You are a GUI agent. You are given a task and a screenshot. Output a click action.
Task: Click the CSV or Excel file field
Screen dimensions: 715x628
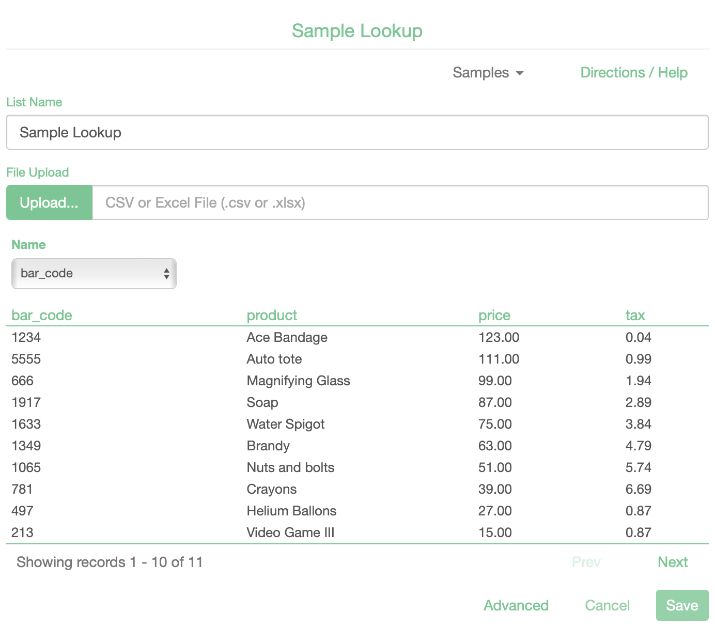click(399, 203)
